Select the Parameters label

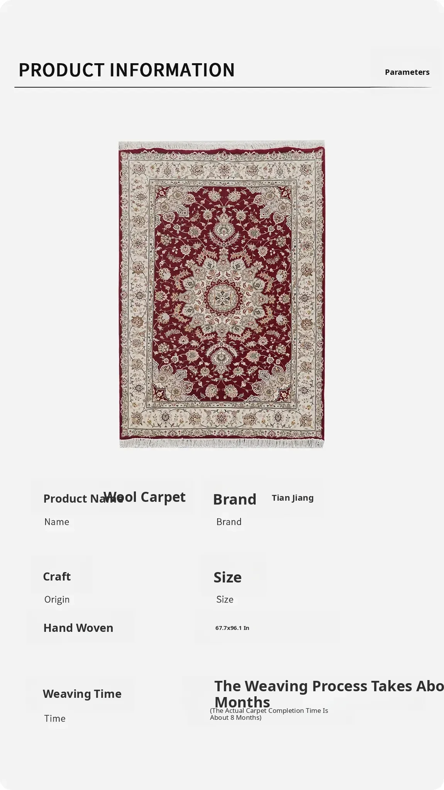pos(407,72)
